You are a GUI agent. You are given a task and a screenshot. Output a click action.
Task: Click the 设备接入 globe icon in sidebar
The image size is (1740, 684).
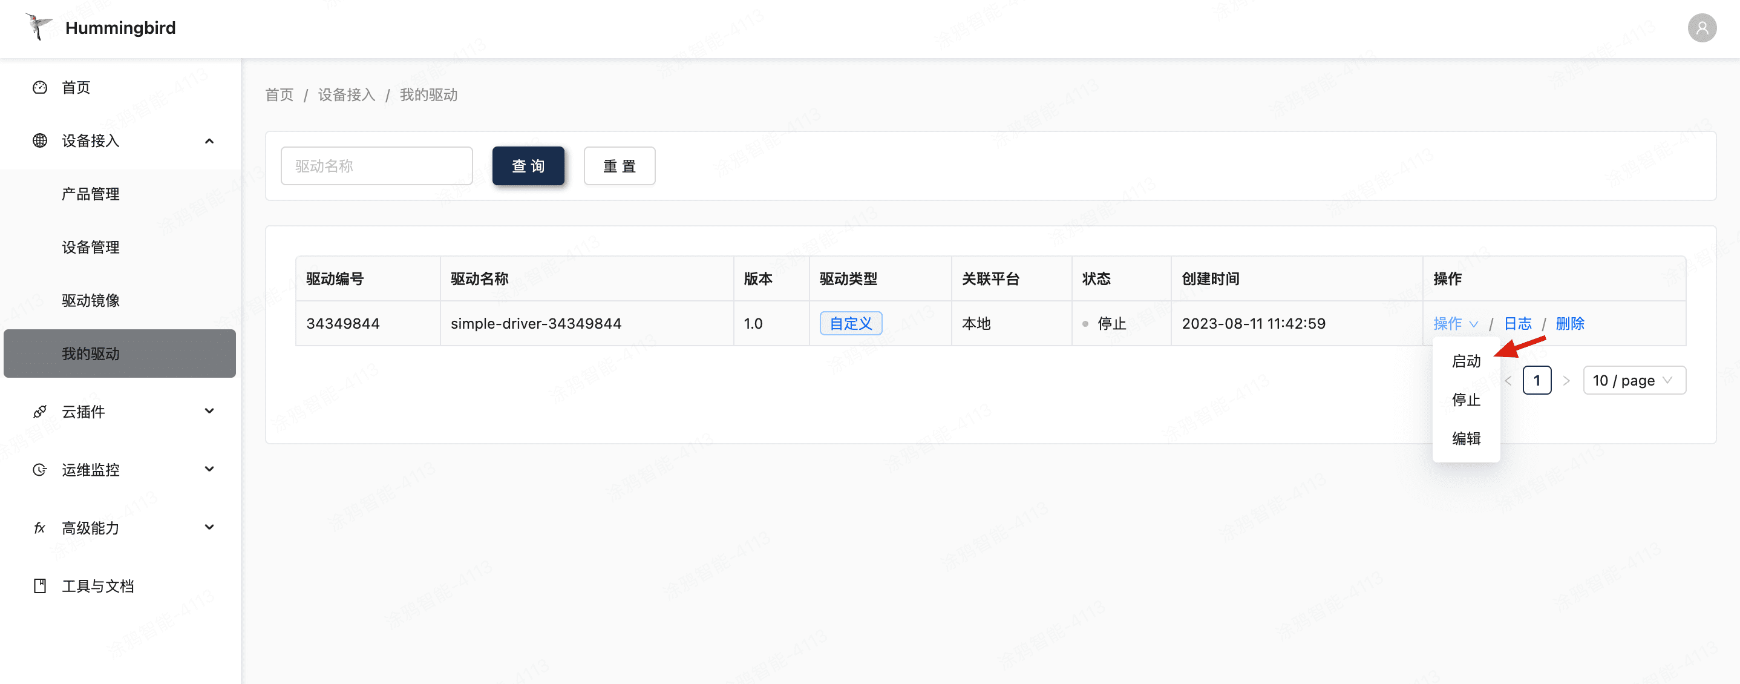pos(39,140)
